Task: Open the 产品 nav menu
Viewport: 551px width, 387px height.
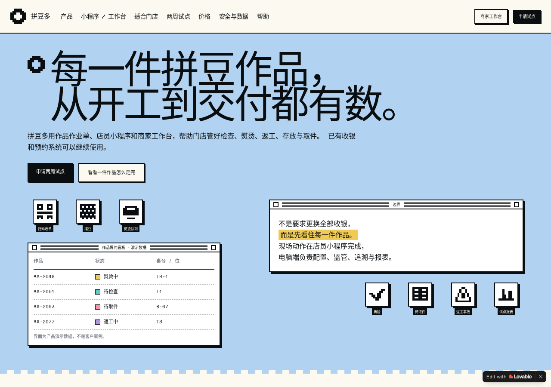Action: point(67,16)
